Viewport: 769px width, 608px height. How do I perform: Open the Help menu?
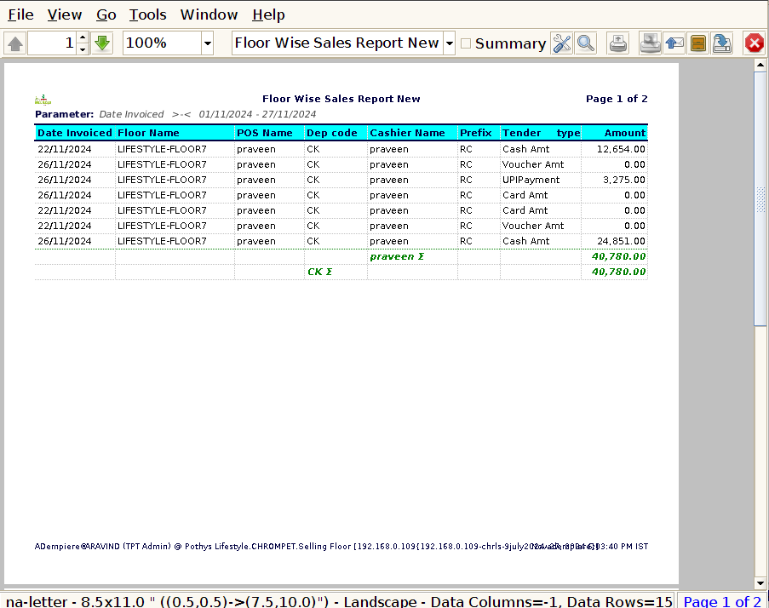268,14
